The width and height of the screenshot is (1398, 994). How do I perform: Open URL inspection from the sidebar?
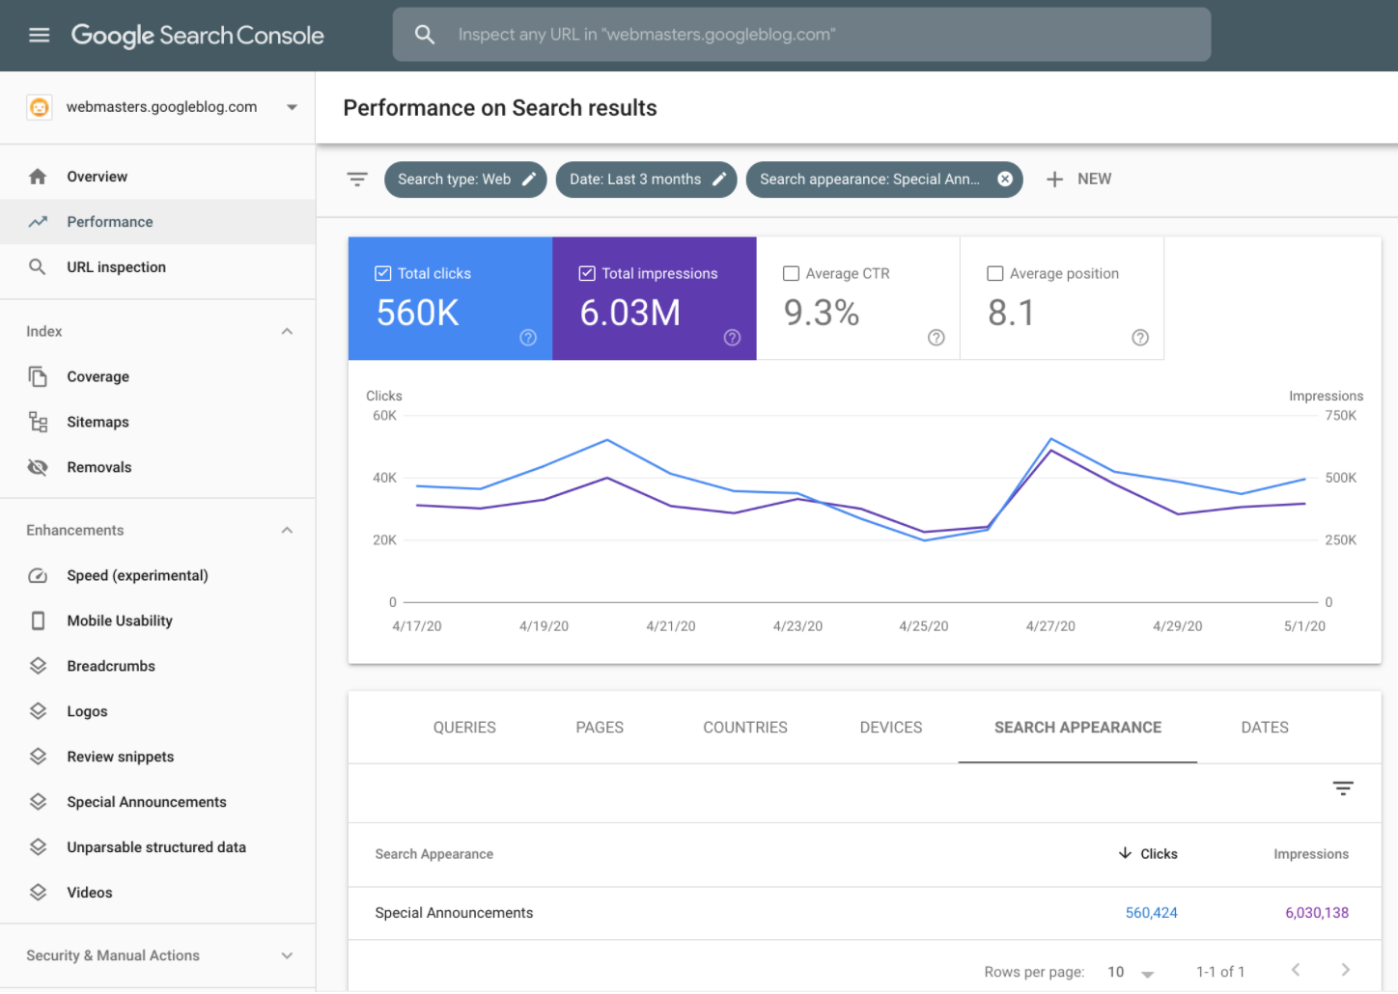click(x=116, y=266)
